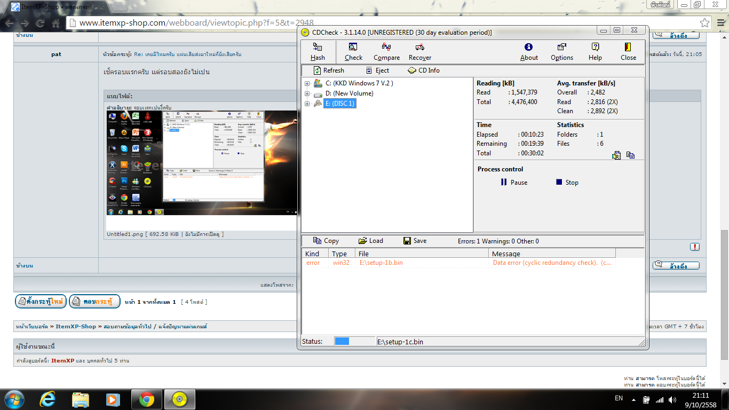Select the Compare tool icon
Image resolution: width=729 pixels, height=410 pixels.
click(x=386, y=52)
